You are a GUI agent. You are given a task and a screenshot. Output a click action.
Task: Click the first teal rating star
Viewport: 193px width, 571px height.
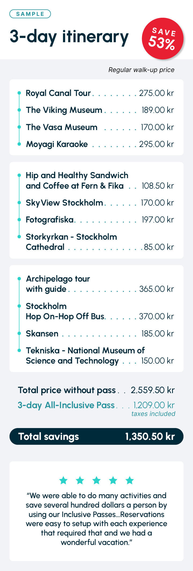point(63,480)
